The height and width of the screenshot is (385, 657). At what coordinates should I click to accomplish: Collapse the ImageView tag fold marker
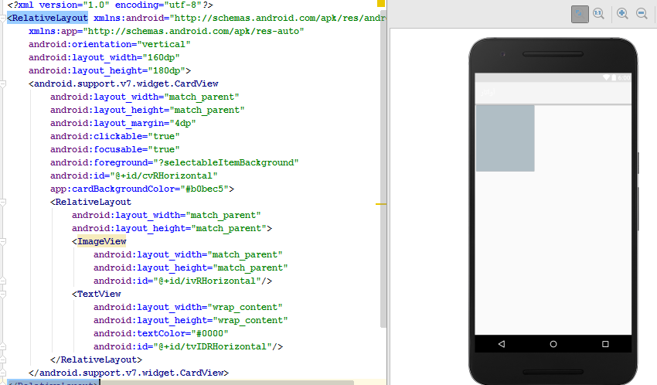2,241
